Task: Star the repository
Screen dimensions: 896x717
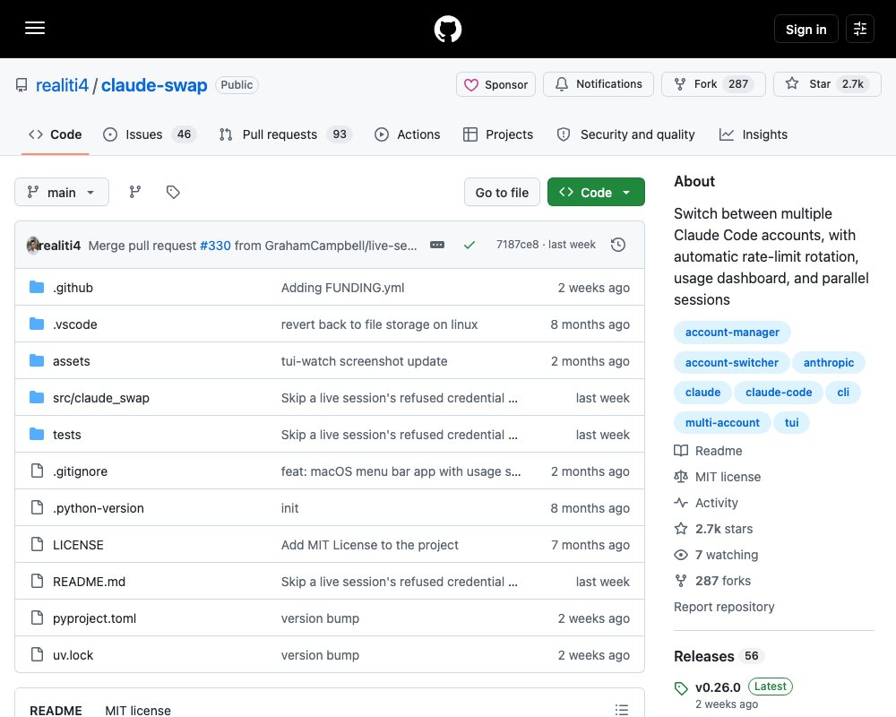Action: 827,84
